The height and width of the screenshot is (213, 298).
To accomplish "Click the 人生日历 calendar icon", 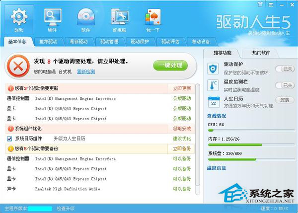I will point(213,102).
